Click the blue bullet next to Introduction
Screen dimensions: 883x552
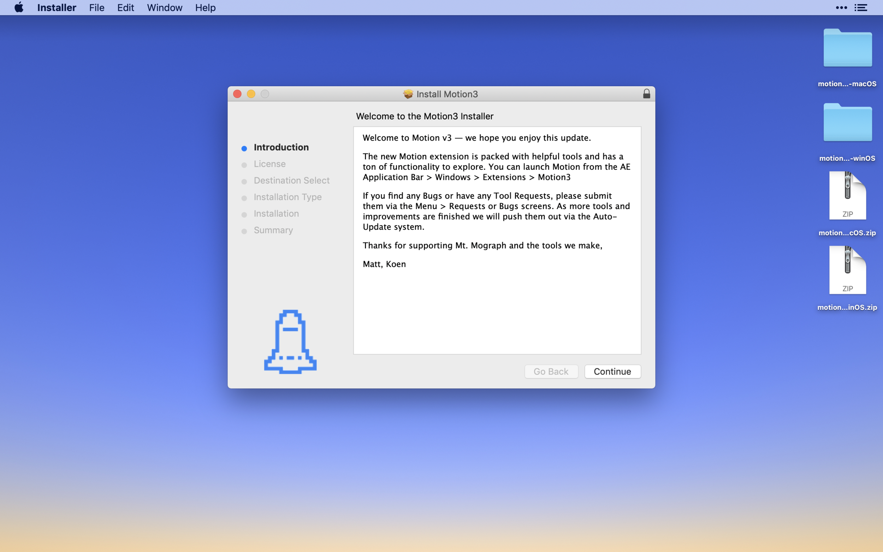pos(244,148)
